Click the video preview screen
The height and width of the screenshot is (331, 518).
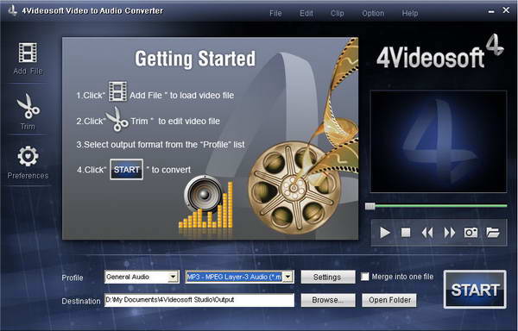click(439, 141)
